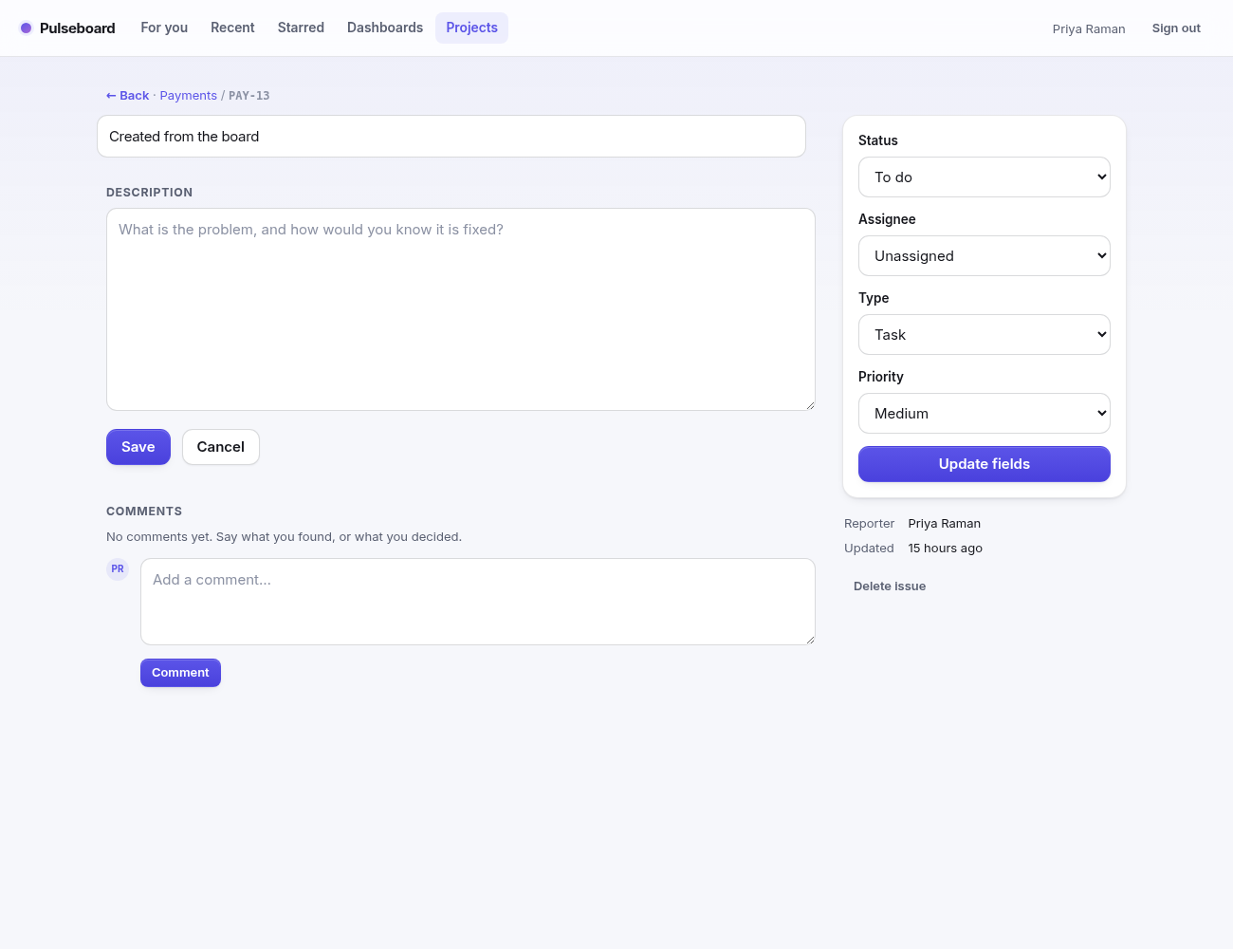Click Delete issue
Viewport: 1233px width, 949px height.
890,586
